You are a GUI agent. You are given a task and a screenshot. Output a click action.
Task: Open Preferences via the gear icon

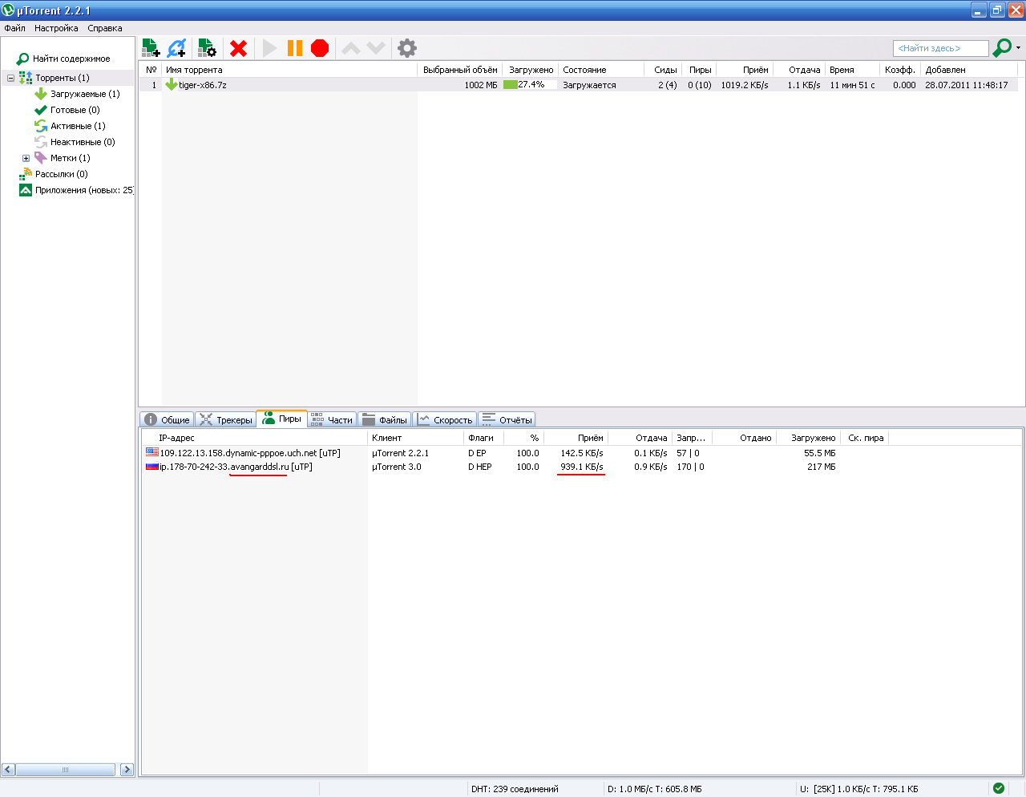[407, 48]
